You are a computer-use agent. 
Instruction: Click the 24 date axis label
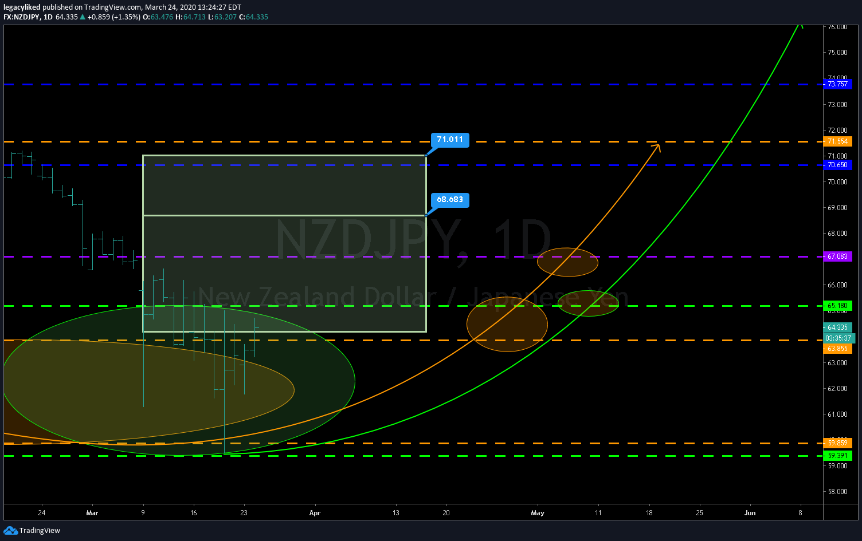42,513
